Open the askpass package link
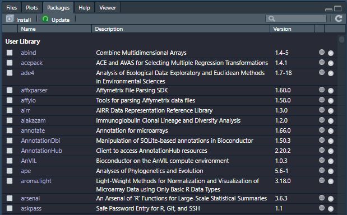347x215 pixels. click(x=31, y=208)
